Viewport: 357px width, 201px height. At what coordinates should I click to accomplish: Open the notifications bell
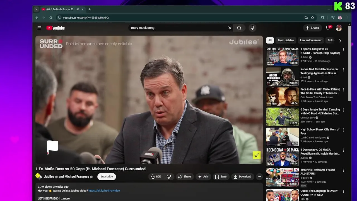click(x=328, y=28)
